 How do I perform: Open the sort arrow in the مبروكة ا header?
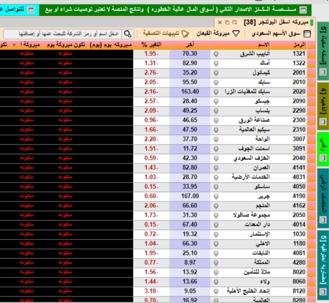[x=14, y=45]
